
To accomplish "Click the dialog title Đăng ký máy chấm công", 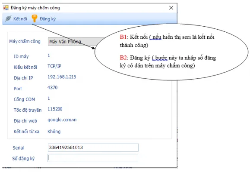I will point(35,8).
